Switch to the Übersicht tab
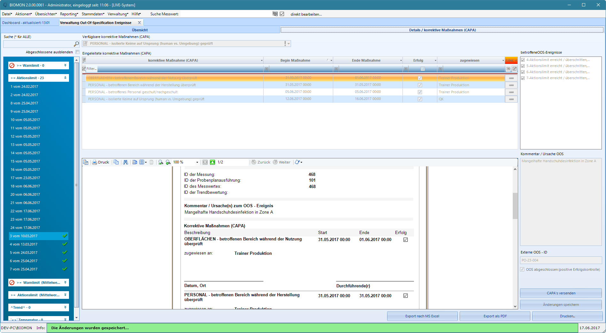 (x=140, y=30)
